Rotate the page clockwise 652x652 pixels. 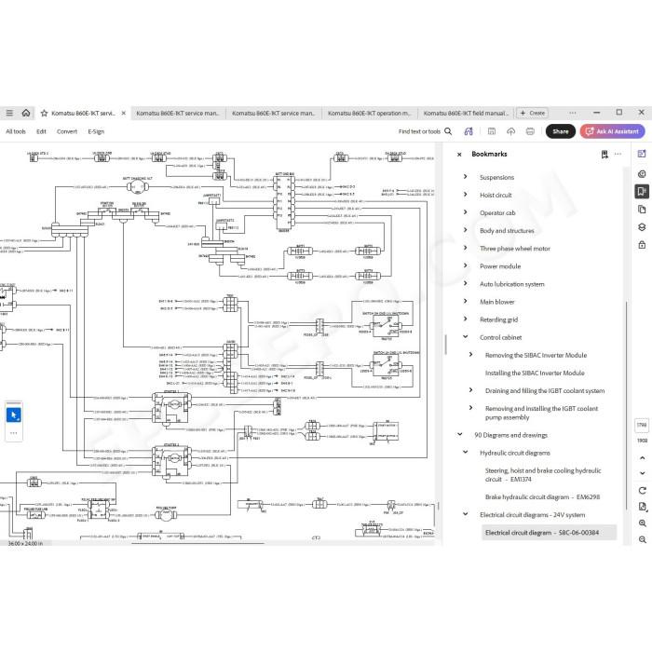(x=643, y=491)
